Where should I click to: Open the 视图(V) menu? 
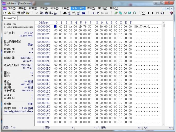(54, 8)
